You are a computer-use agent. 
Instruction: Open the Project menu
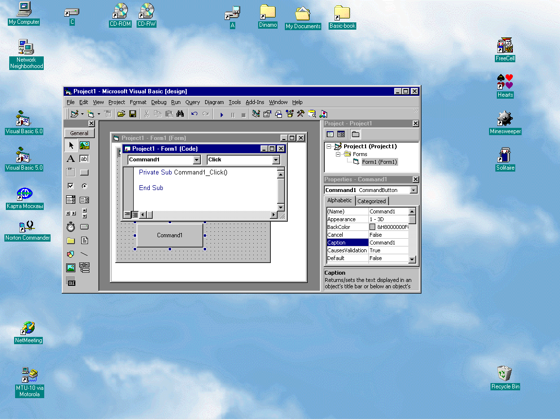pos(117,102)
